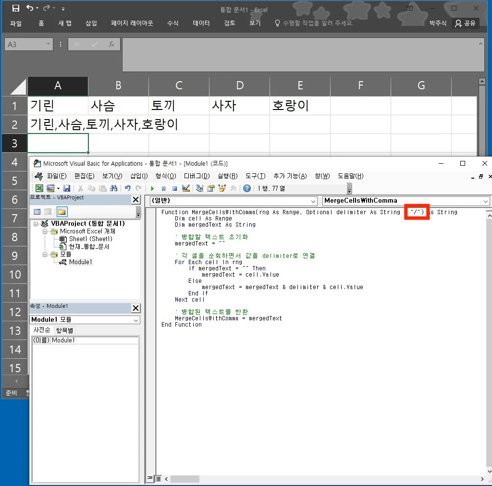Run the macro with the green play button

point(152,188)
